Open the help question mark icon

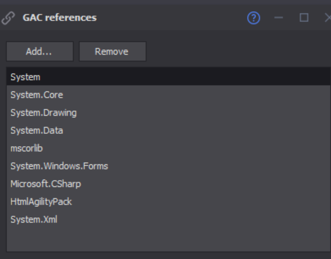253,18
